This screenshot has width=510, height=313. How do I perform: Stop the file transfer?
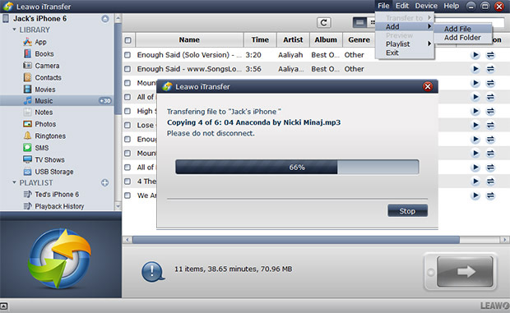(x=407, y=211)
